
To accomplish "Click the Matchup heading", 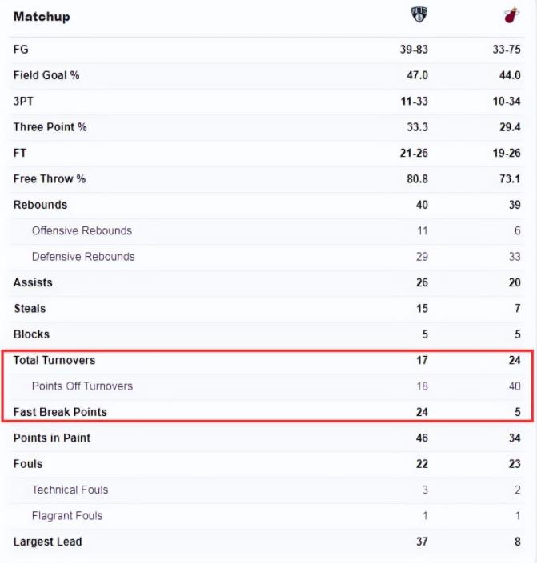I will [x=42, y=16].
